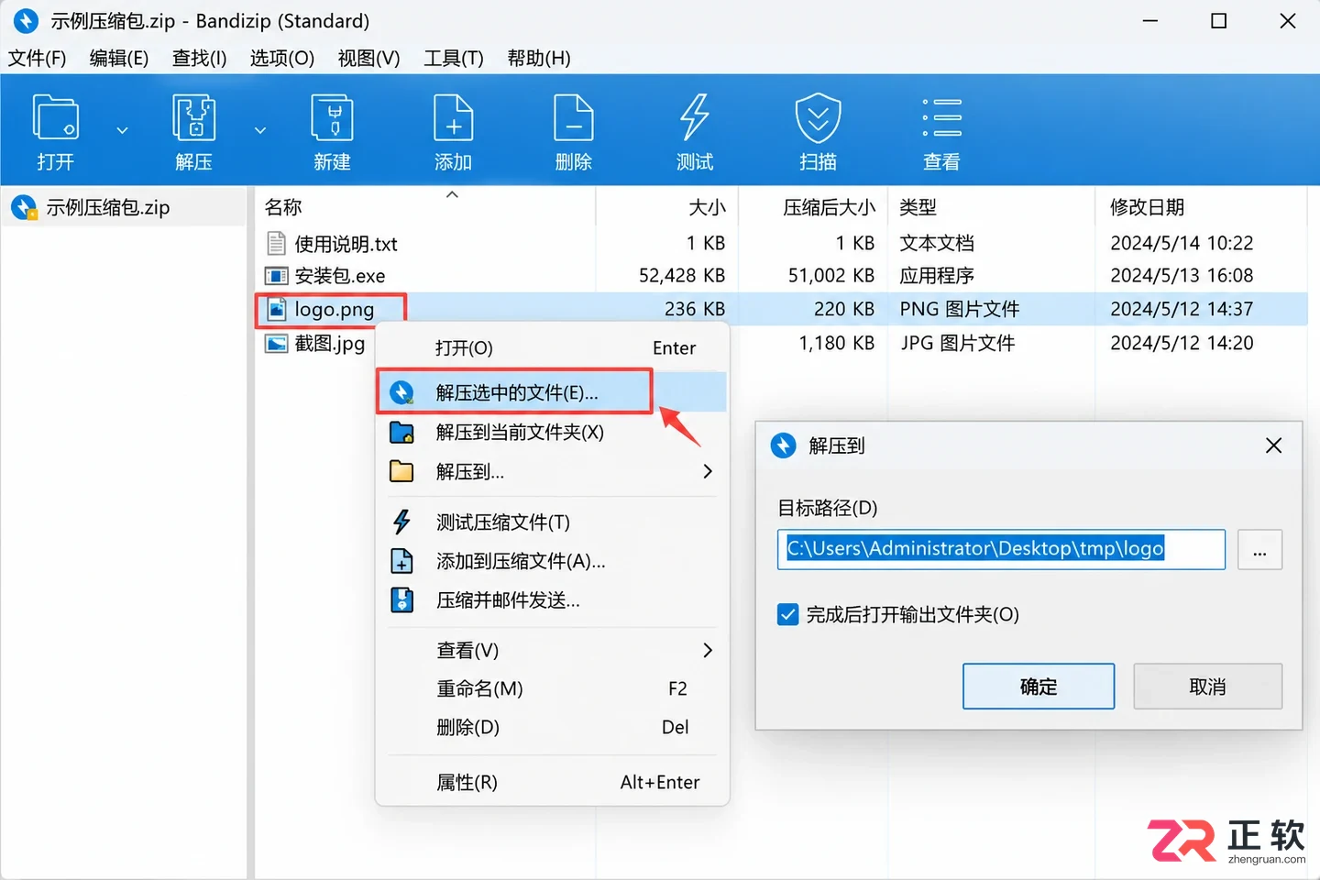The width and height of the screenshot is (1320, 880).
Task: Toggle 完成后打开输出文件夹 checkbox
Action: click(787, 614)
